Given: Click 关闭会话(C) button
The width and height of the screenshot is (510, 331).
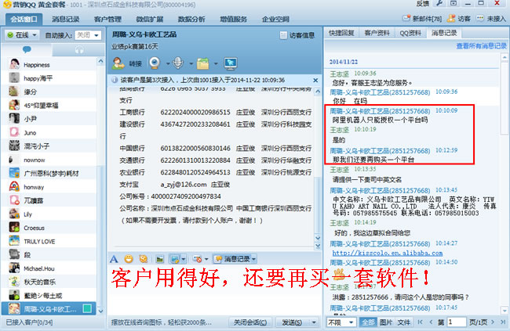Looking at the screenshot, I should click(x=250, y=322).
